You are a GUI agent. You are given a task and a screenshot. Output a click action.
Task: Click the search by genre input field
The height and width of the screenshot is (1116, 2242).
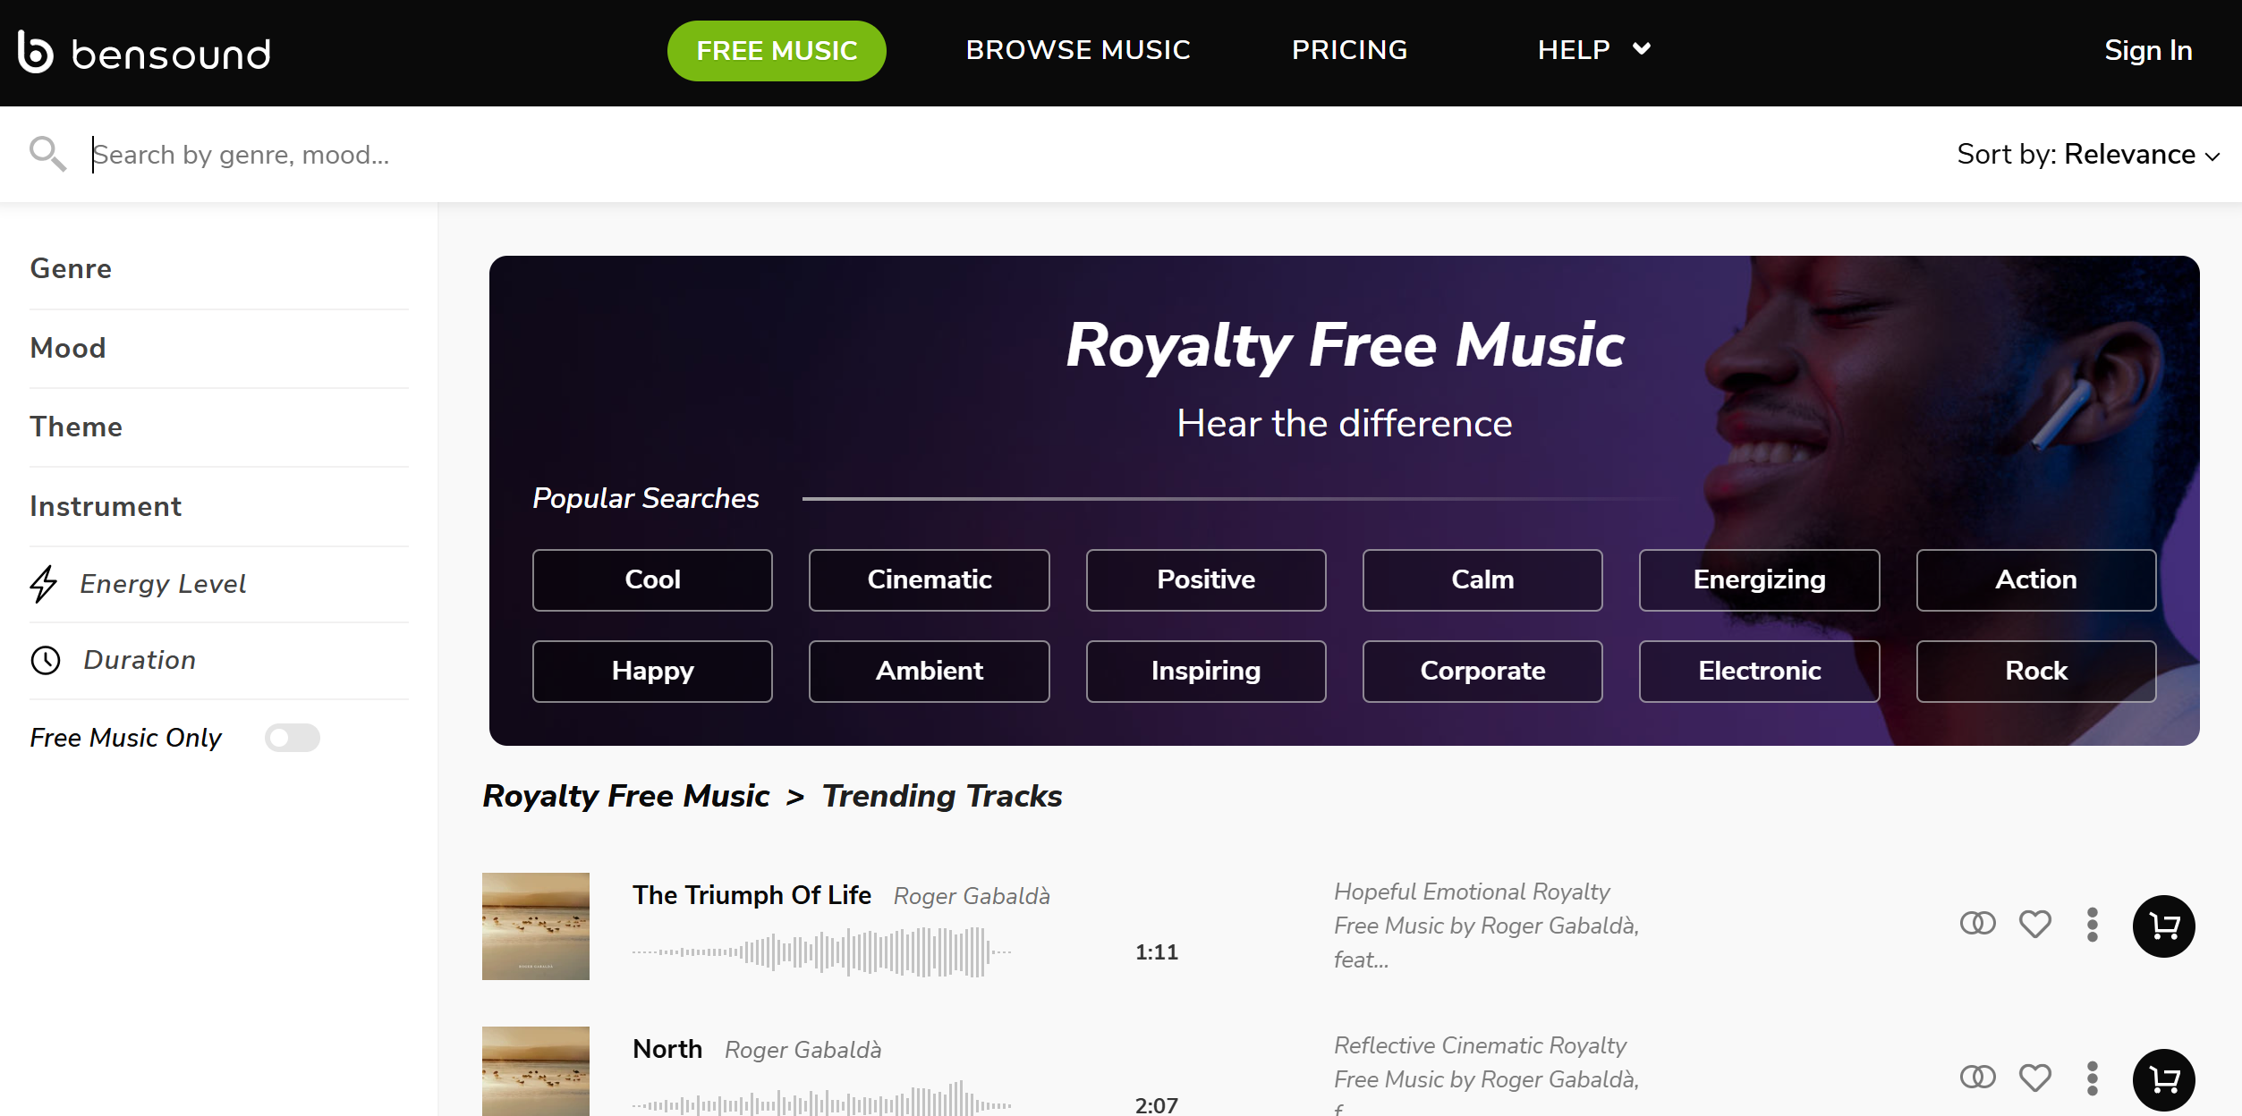click(x=984, y=155)
